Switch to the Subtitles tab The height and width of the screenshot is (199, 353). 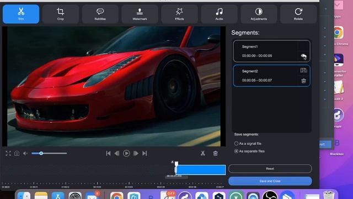(100, 14)
